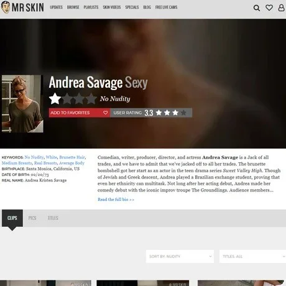The width and height of the screenshot is (286, 286).
Task: Click Add to Favorites button
Action: (x=80, y=113)
